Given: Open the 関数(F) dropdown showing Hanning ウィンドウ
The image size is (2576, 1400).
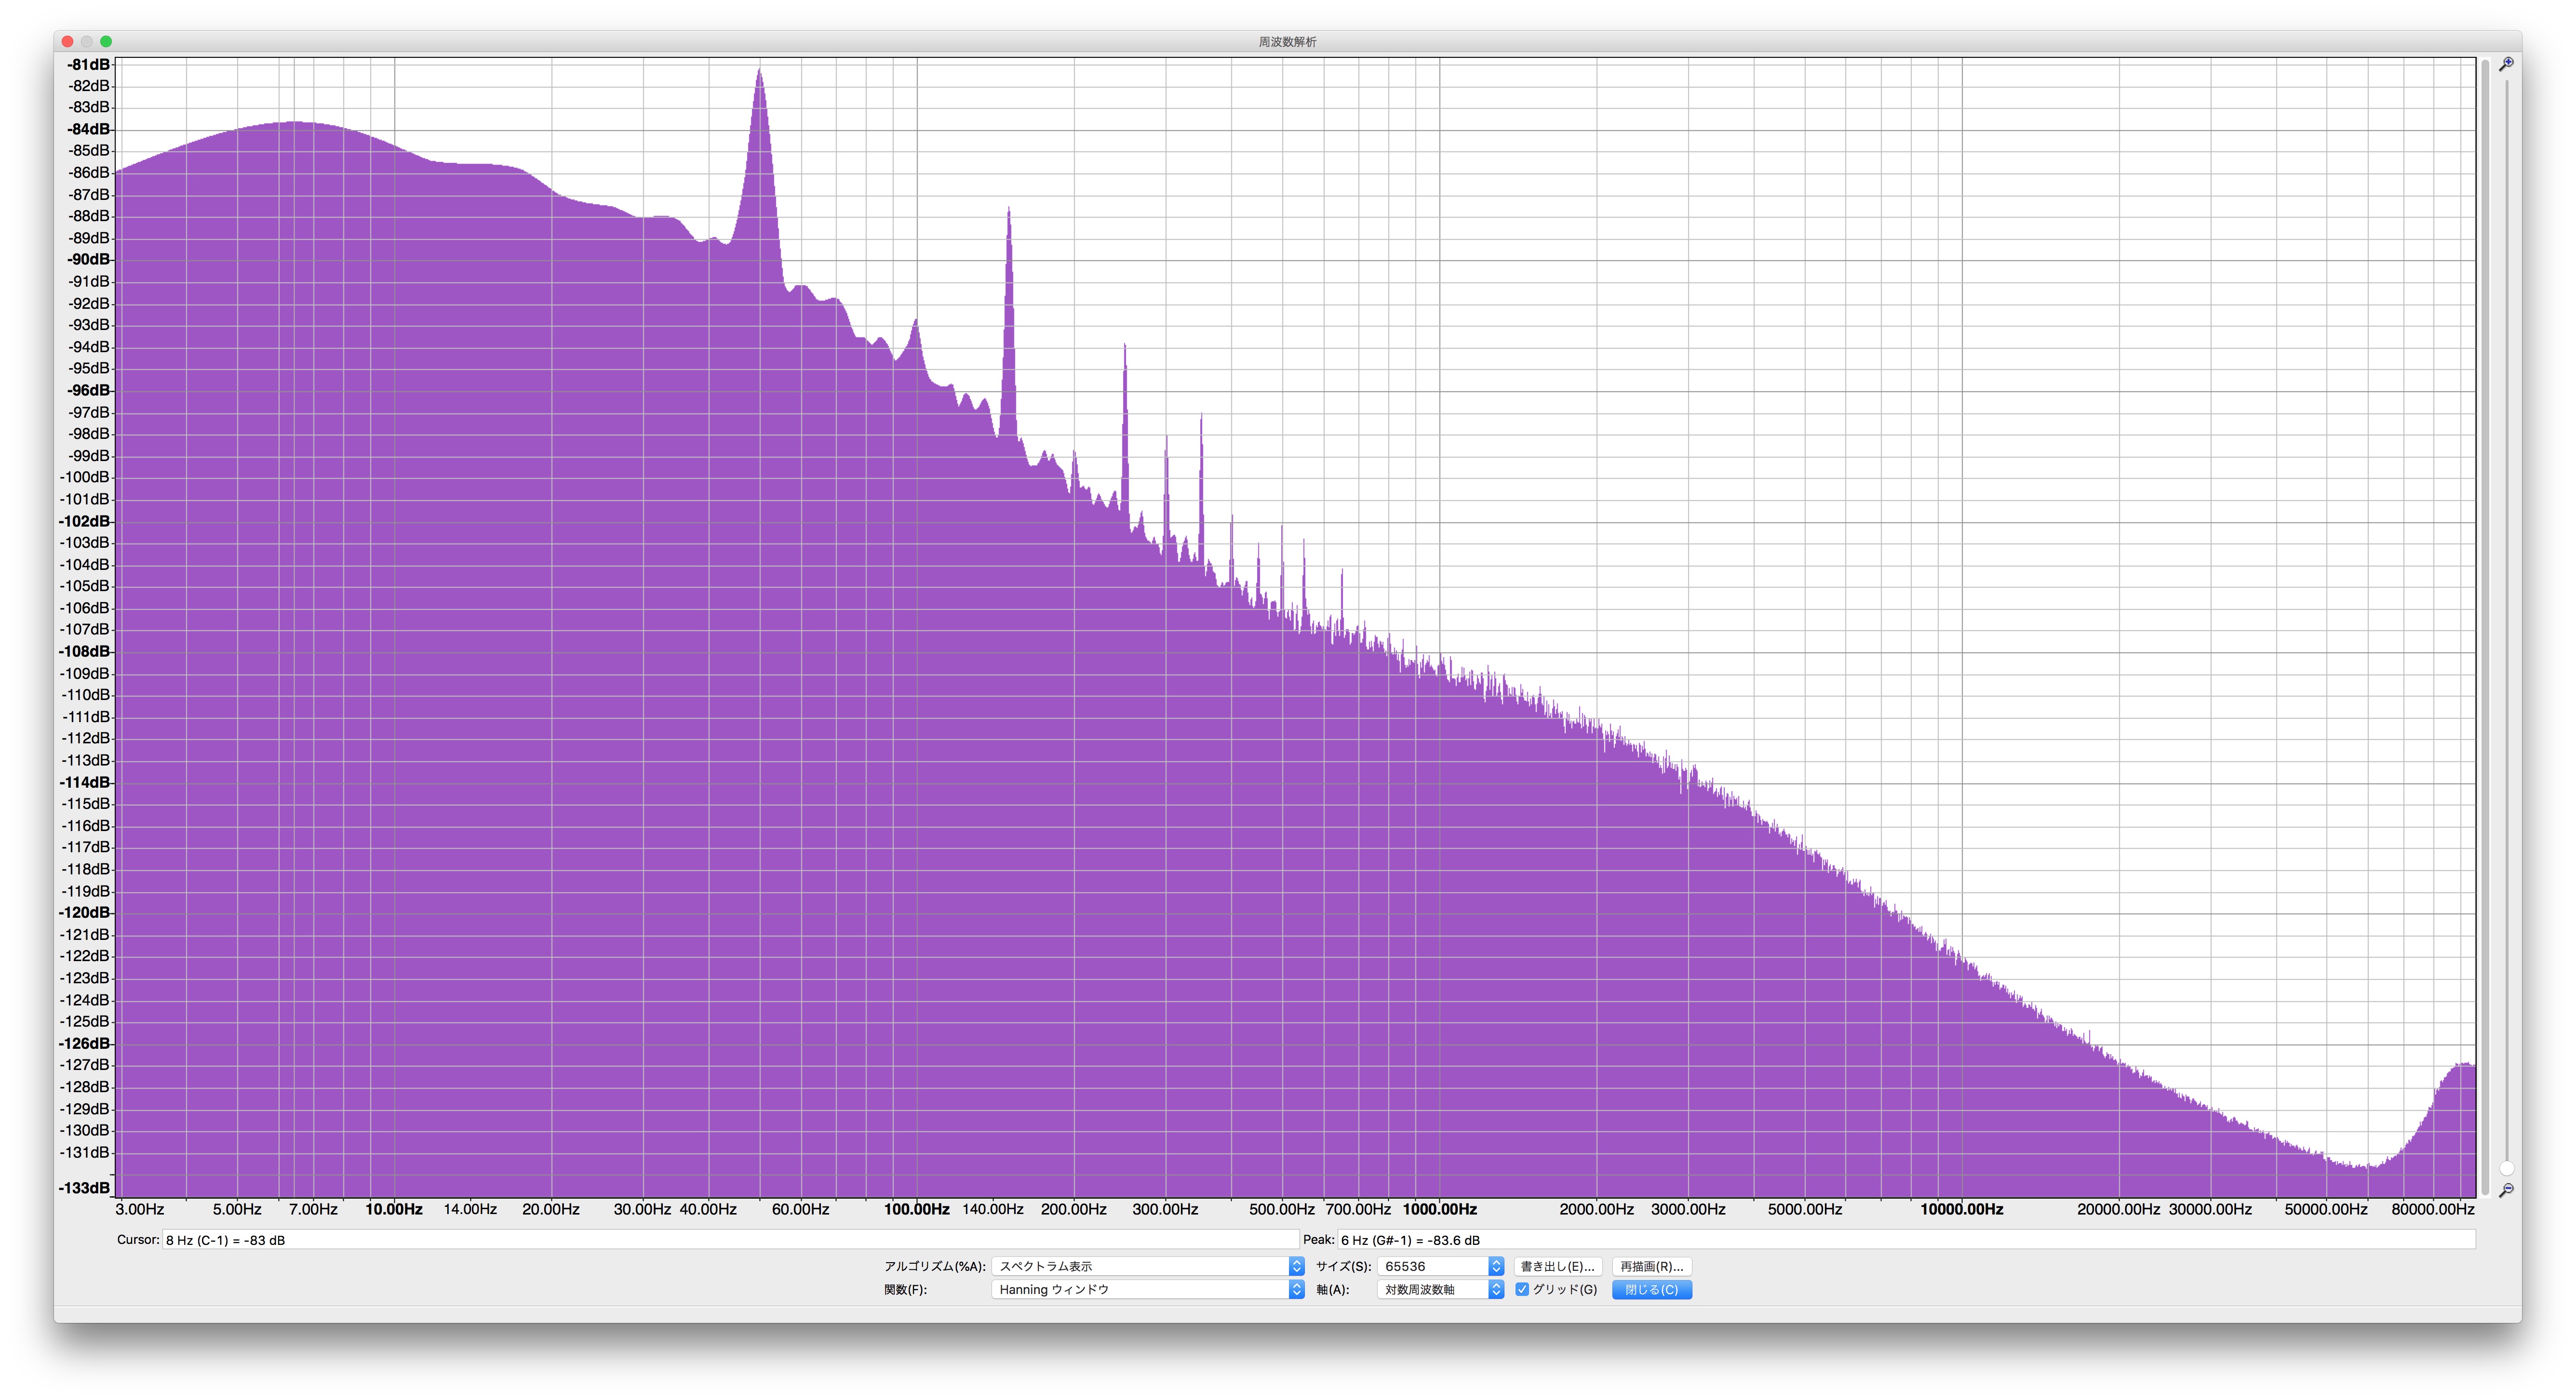Looking at the screenshot, I should coord(1148,1289).
